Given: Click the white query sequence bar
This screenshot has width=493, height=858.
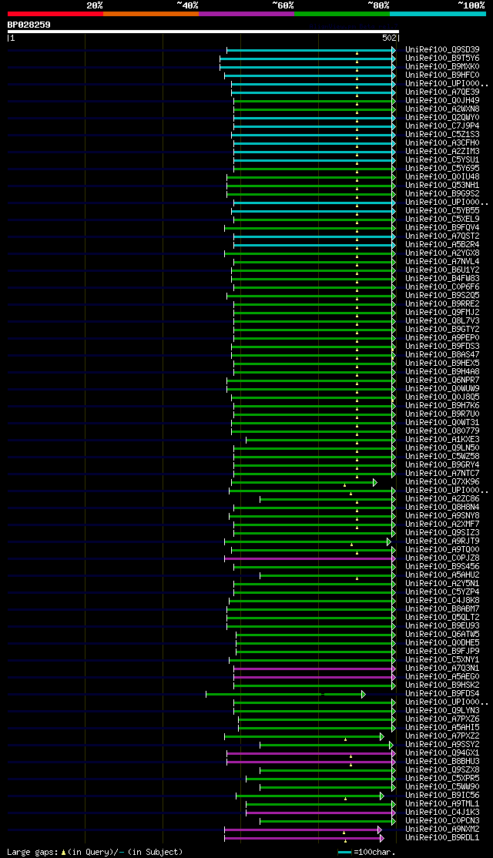Looking at the screenshot, I should point(203,32).
